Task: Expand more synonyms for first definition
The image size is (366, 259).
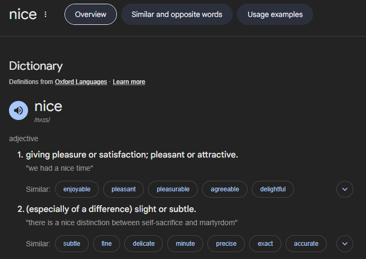Action: point(345,189)
